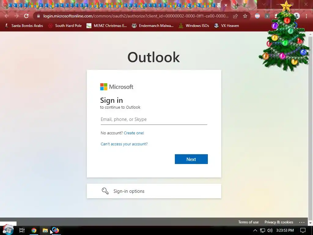
Task: Click the browser Forward arrow
Action: pos(17,16)
